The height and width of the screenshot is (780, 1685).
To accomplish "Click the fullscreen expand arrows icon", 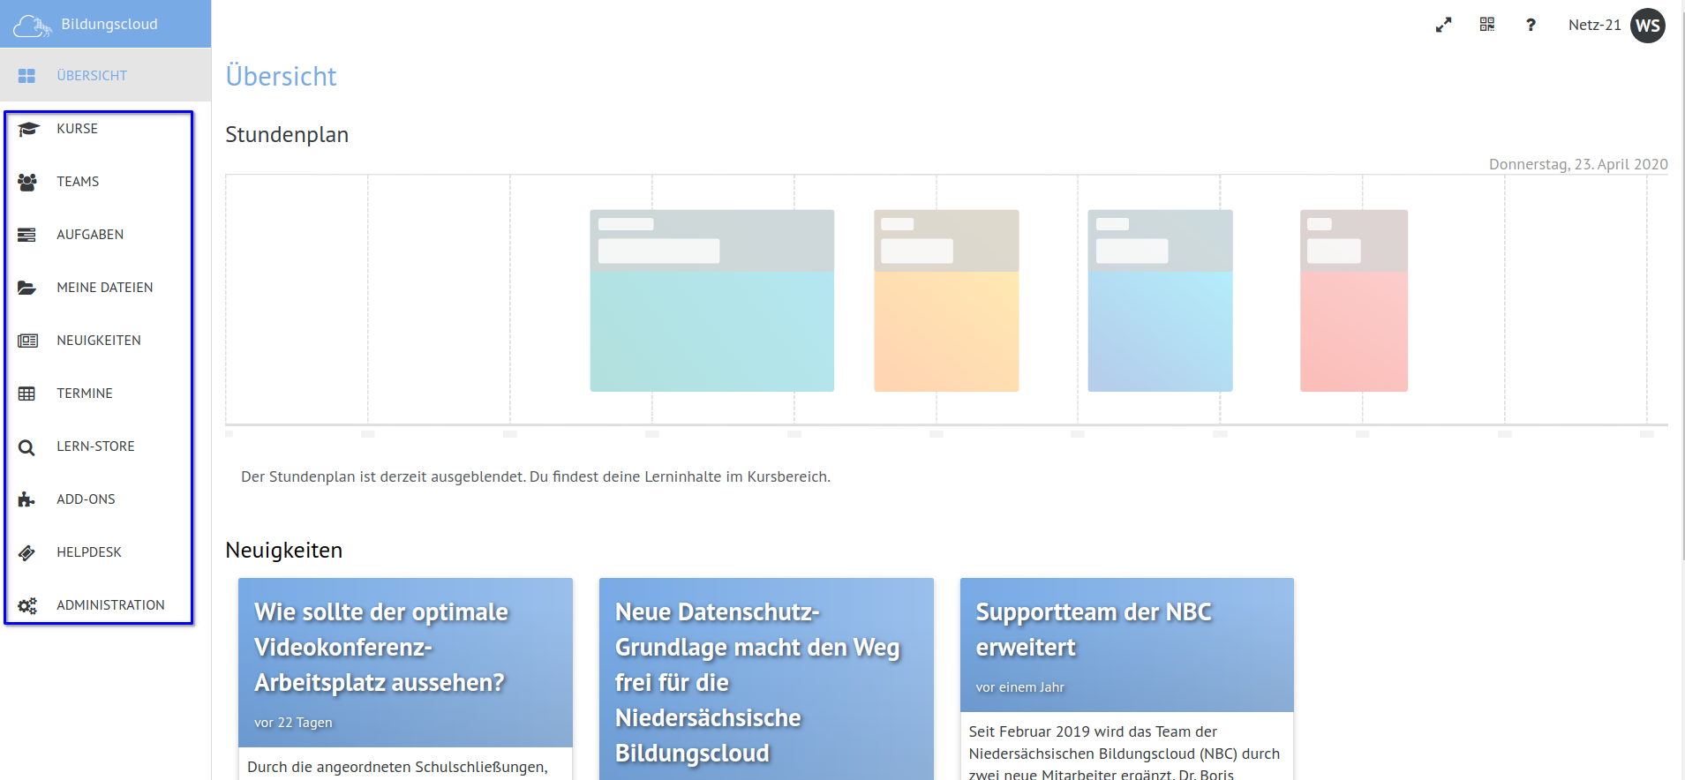I will (x=1443, y=26).
